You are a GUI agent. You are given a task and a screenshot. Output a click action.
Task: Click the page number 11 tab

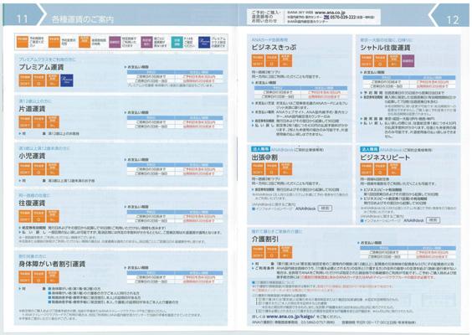click(x=23, y=19)
